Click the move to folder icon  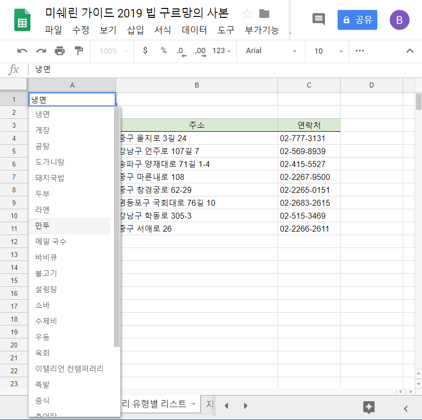click(x=265, y=13)
